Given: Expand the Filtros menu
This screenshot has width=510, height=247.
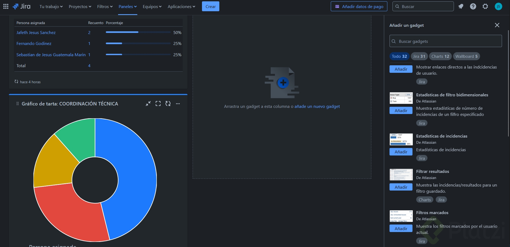Looking at the screenshot, I should click(105, 6).
